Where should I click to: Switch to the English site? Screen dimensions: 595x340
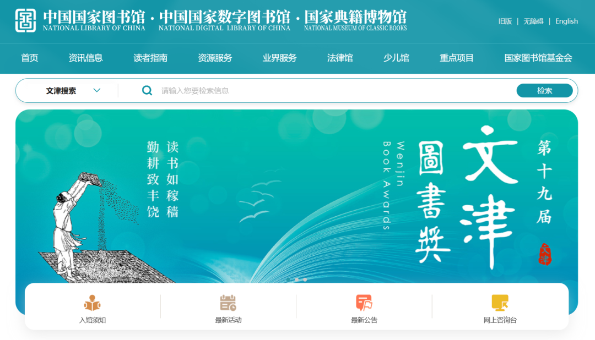click(566, 21)
